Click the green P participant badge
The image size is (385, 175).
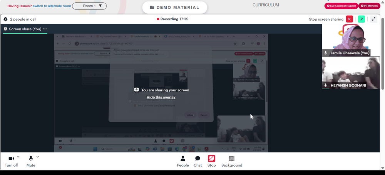(x=362, y=19)
